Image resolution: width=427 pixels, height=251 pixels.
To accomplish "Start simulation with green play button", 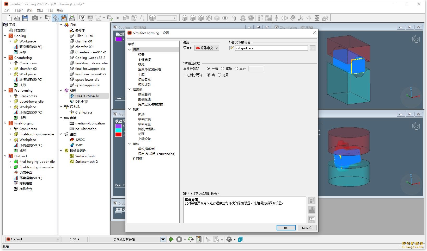I will (x=171, y=239).
